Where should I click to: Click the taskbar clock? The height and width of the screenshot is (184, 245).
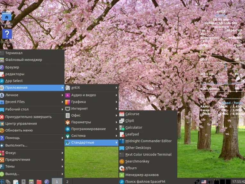[x=239, y=182]
